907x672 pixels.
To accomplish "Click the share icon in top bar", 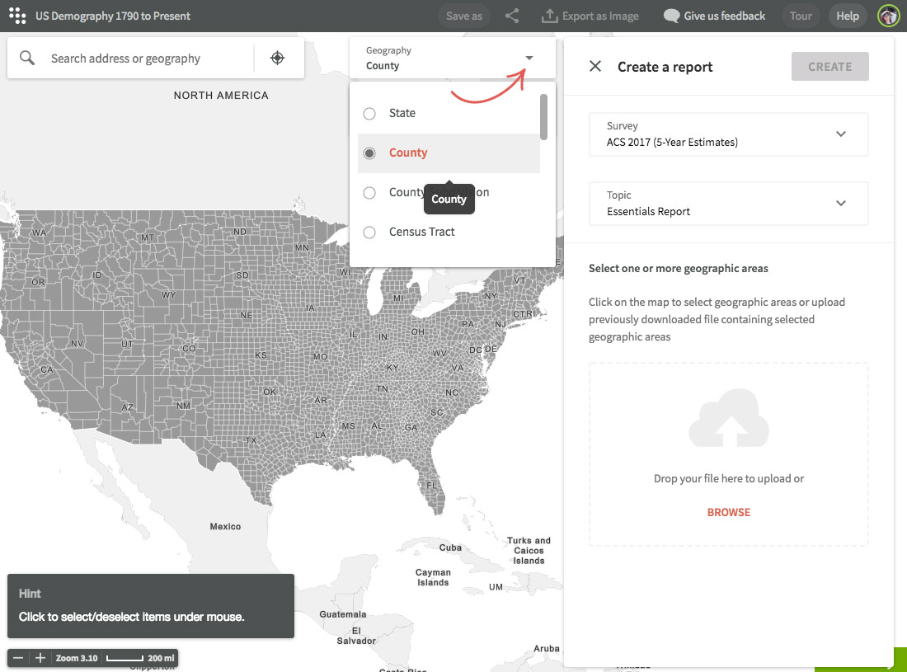I will point(512,16).
